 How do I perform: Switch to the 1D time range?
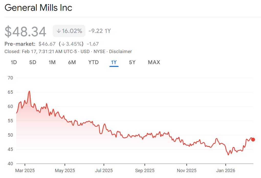14,62
